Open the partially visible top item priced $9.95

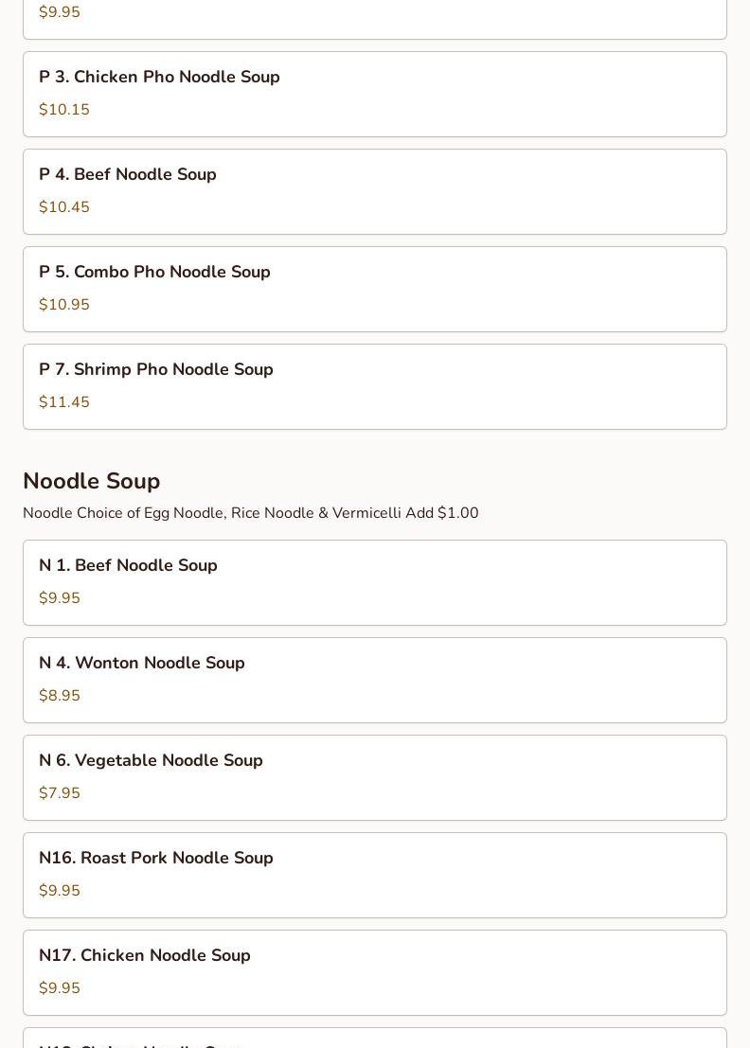coord(374,19)
